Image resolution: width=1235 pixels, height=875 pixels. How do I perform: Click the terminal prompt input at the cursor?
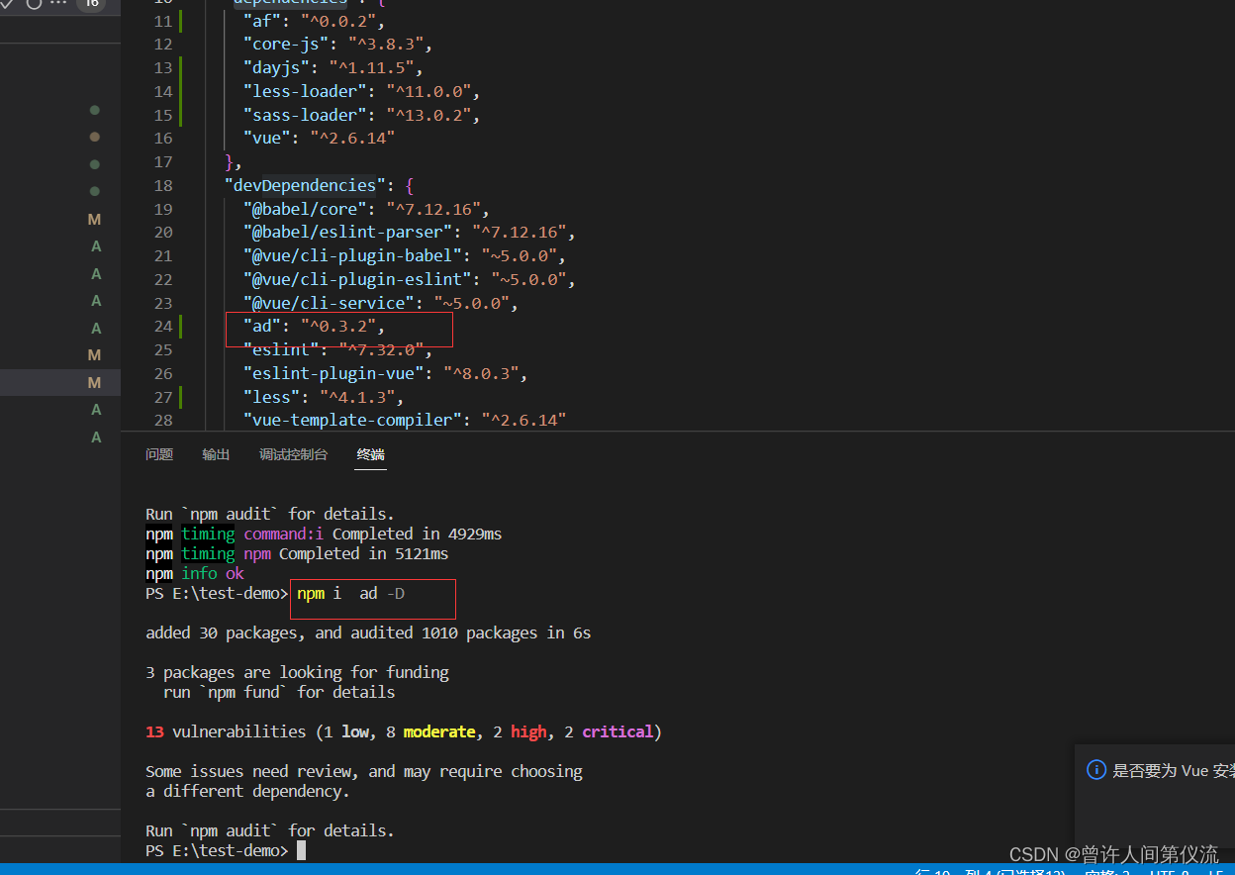[301, 851]
